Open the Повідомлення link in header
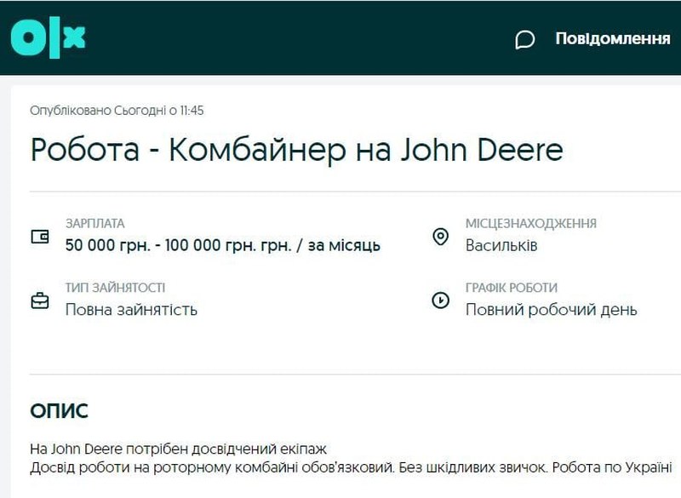This screenshot has width=681, height=498. coord(613,38)
